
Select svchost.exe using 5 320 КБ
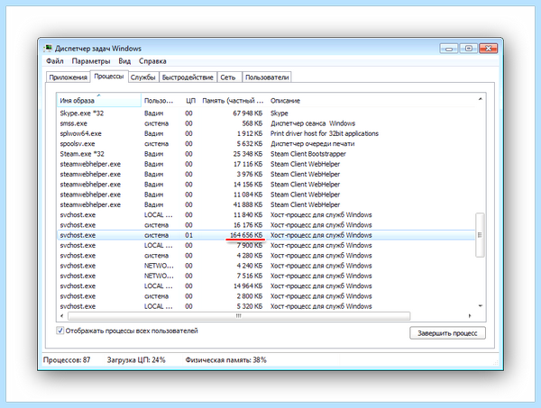pyautogui.click(x=266, y=306)
